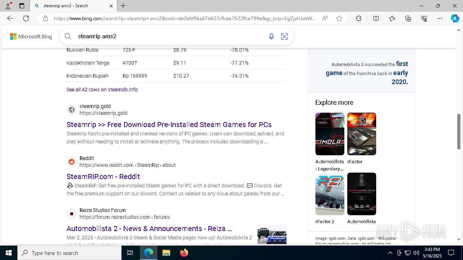The image size is (463, 260).
Task: Open Steamrip Free Download Pre-Installed result
Action: 169,125
